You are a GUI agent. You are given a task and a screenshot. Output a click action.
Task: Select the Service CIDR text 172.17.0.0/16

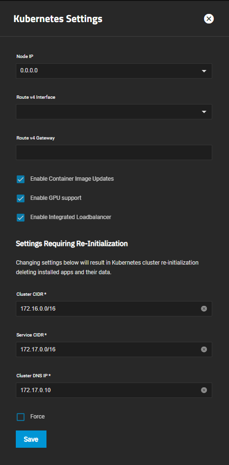(38, 349)
